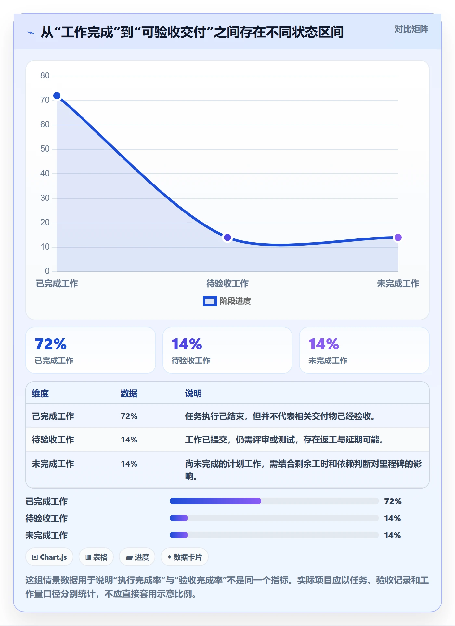Select the 已完成工作 data point at 72

pyautogui.click(x=57, y=96)
